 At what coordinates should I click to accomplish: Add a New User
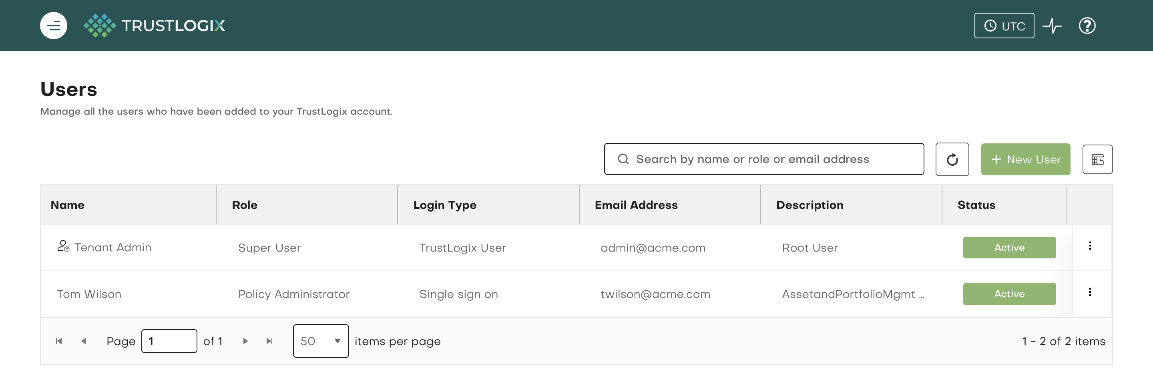pos(1025,159)
